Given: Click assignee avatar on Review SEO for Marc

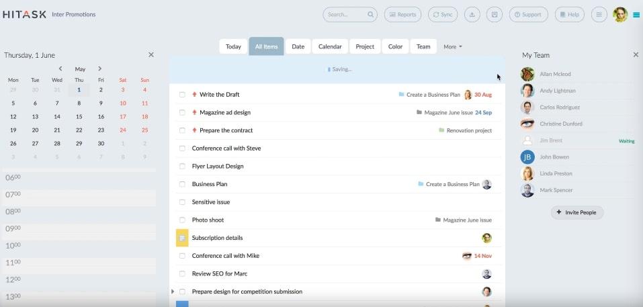Looking at the screenshot, I should [x=486, y=274].
